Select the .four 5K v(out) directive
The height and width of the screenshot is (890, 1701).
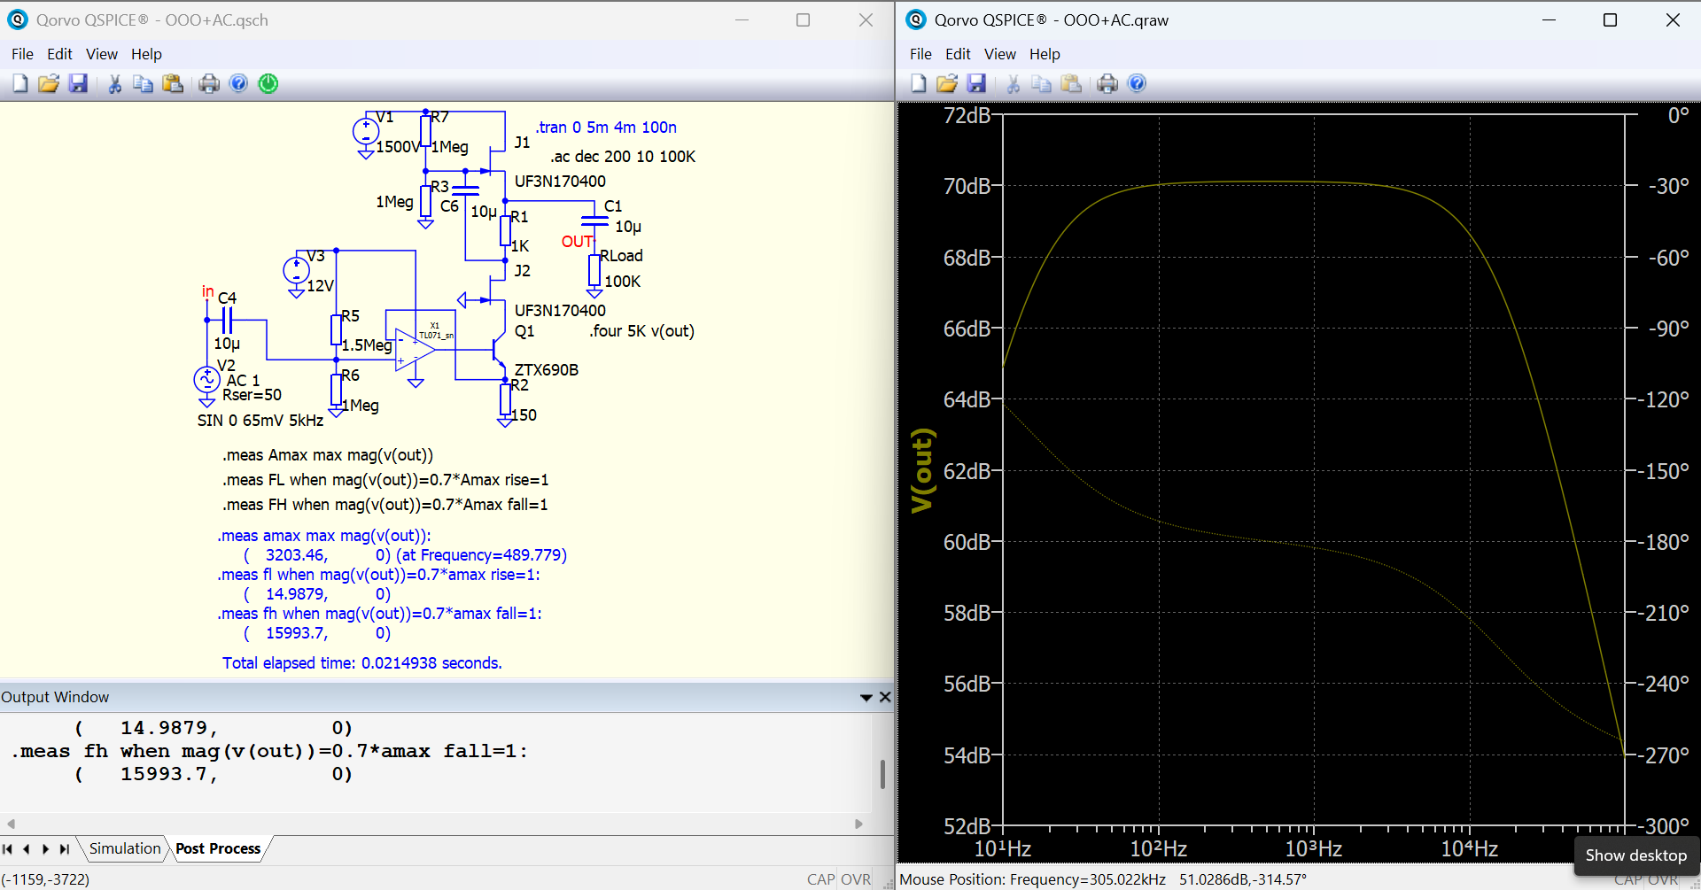641,331
